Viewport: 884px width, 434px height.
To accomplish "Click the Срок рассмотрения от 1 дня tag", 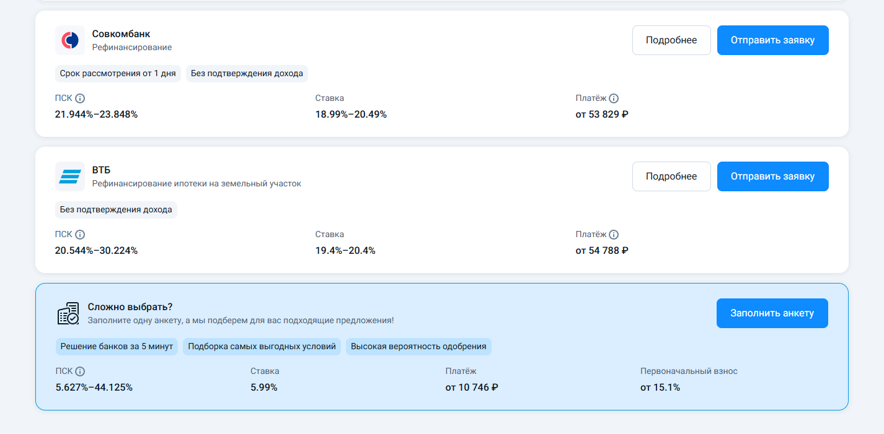I will click(118, 73).
